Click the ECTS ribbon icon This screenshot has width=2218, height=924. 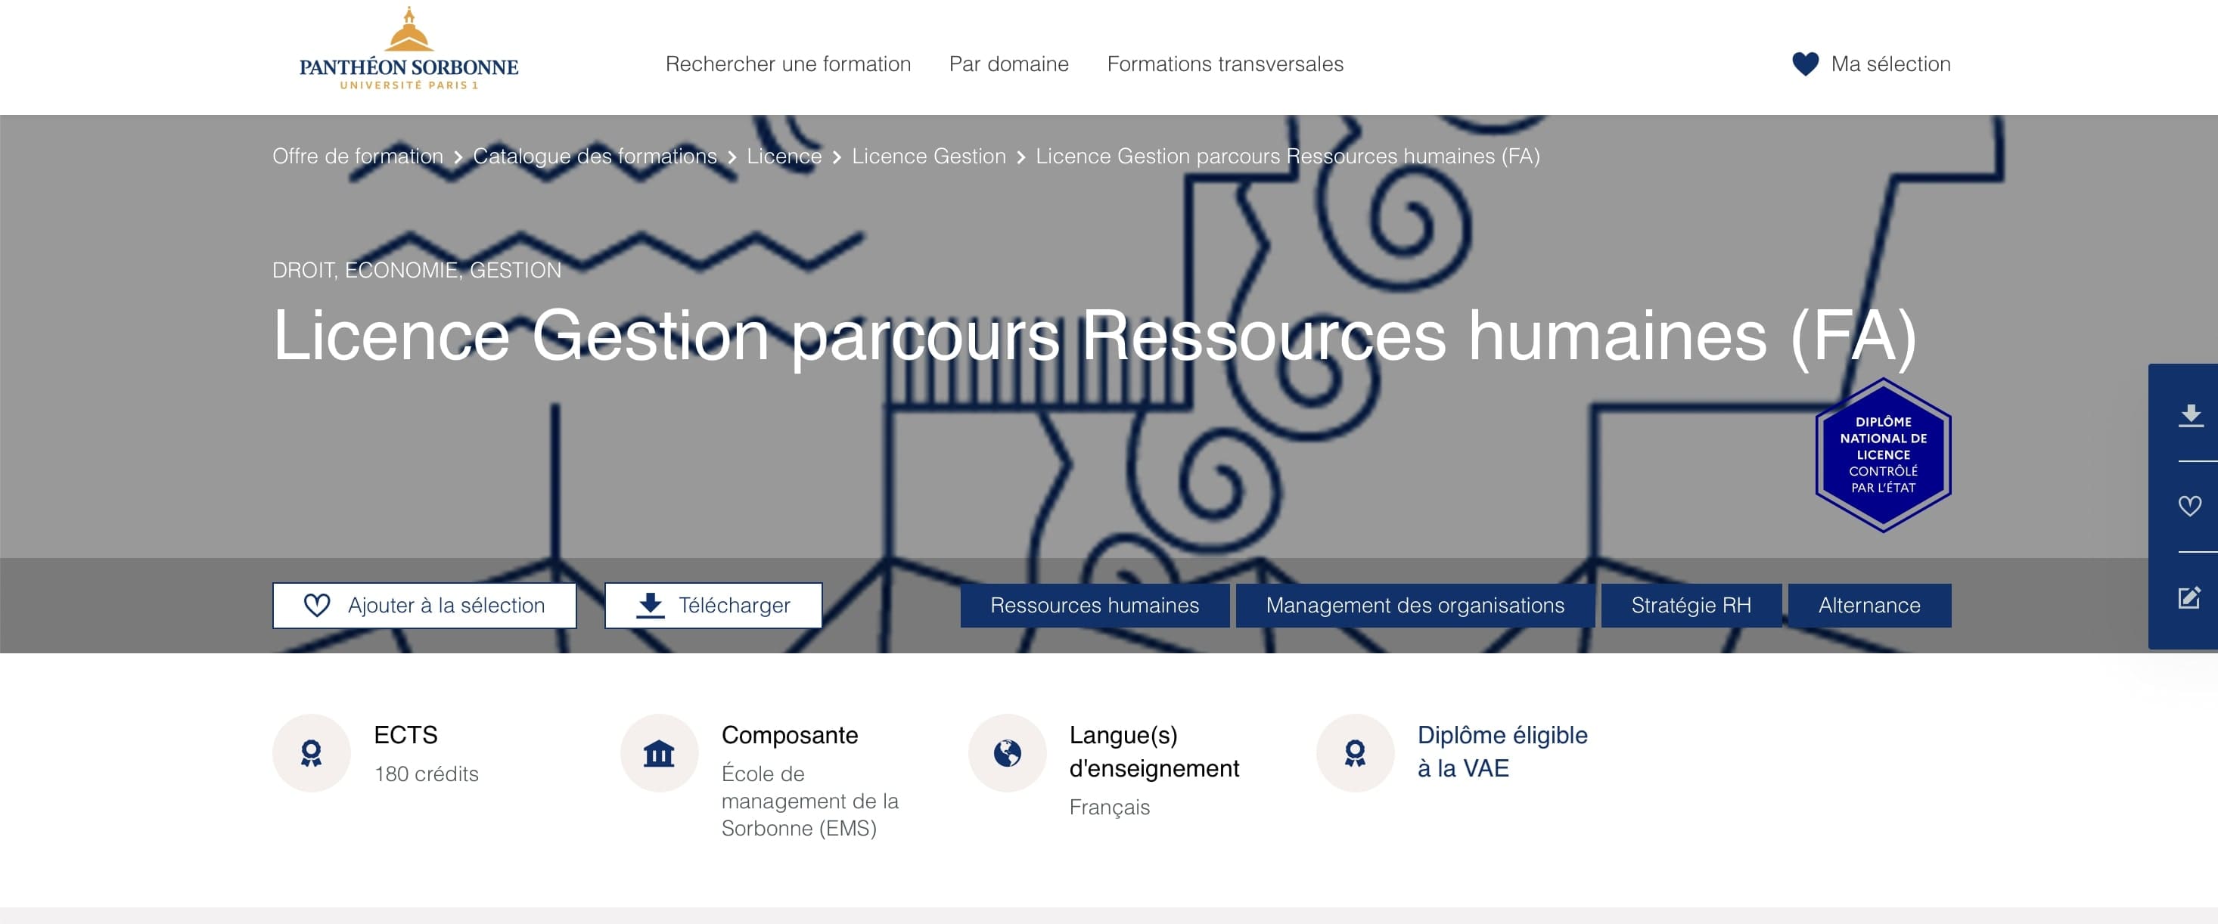311,753
